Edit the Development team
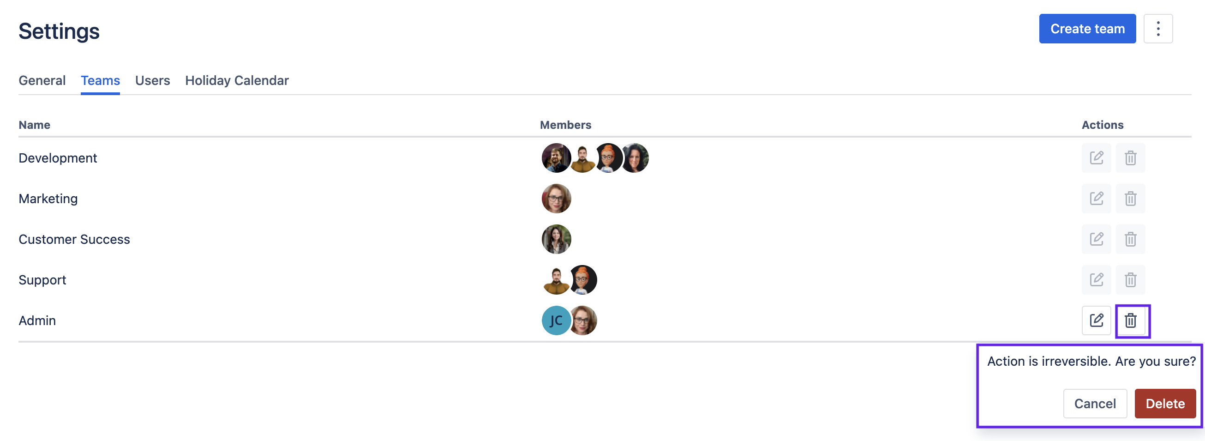Viewport: 1205px width, 441px height. (x=1096, y=158)
